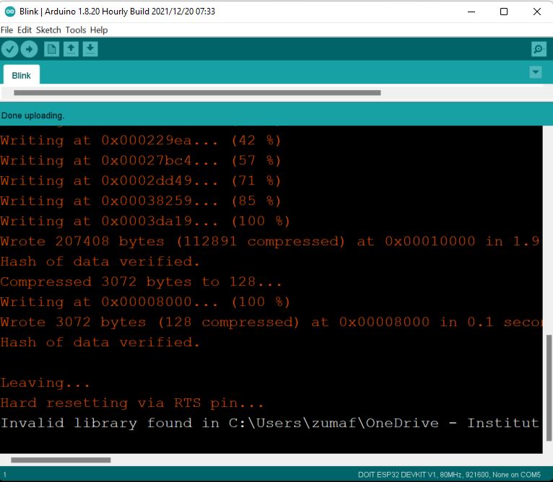
Task: Click the last 'Hash of data verified.' line
Action: pos(100,342)
